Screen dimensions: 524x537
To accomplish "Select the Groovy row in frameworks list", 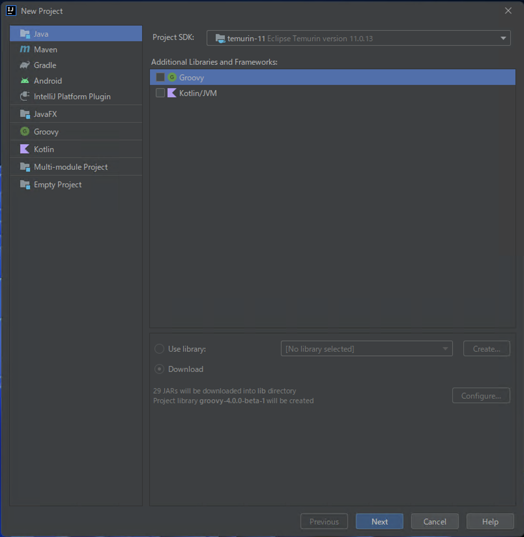I will pyautogui.click(x=333, y=77).
